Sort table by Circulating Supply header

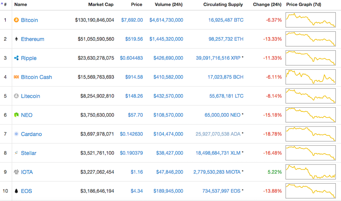(223, 5)
